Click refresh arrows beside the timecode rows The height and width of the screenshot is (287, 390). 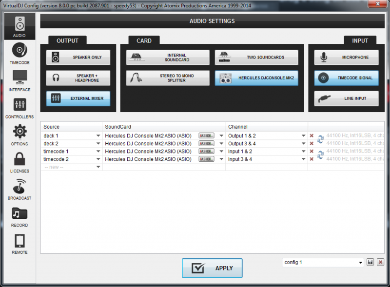(320, 155)
